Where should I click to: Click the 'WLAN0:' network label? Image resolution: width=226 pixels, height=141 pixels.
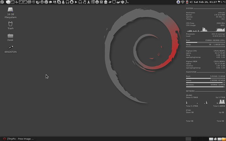pos(189,95)
